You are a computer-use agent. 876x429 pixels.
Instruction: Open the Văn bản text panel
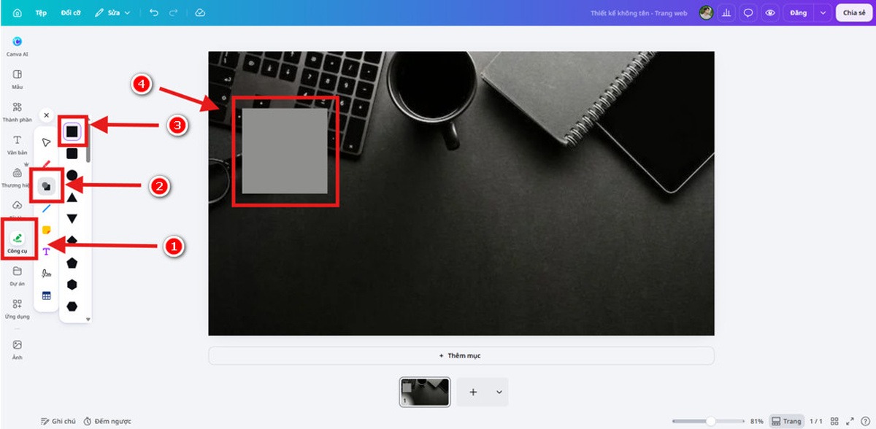click(x=18, y=144)
